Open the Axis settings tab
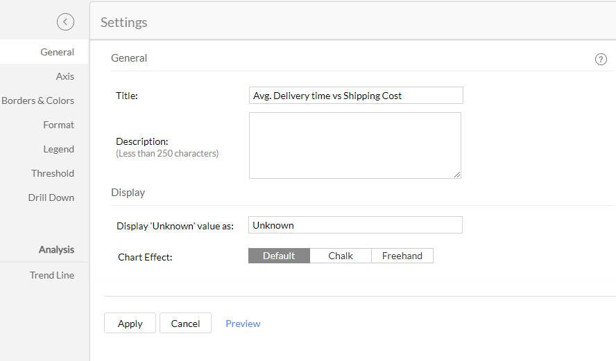Image resolution: width=616 pixels, height=361 pixels. tap(65, 76)
